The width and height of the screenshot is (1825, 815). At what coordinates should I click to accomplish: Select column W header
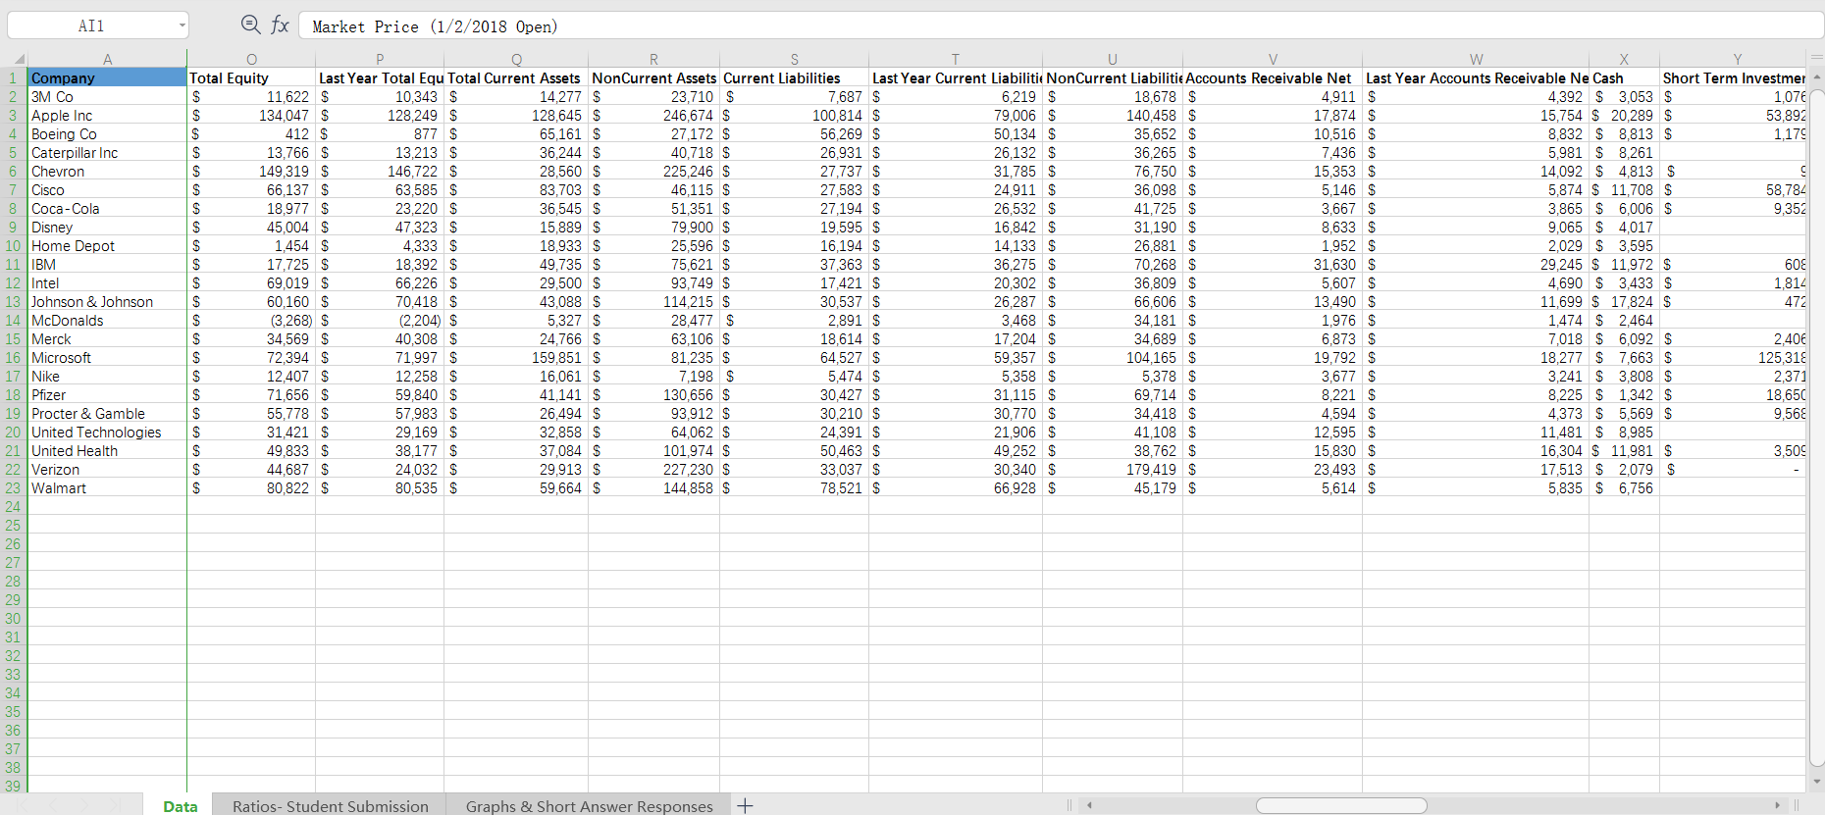(x=1476, y=59)
